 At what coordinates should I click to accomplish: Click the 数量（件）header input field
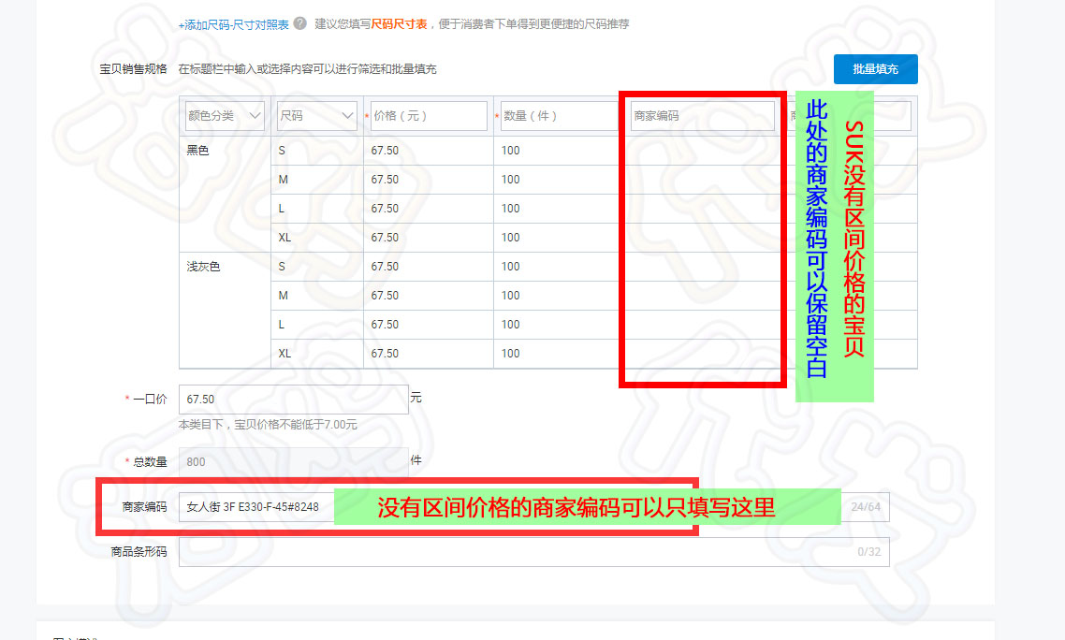pyautogui.click(x=559, y=116)
